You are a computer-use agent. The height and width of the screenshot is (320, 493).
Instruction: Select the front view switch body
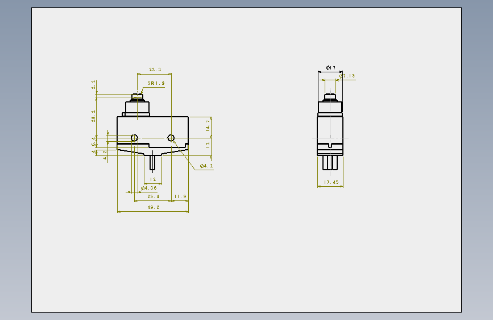[x=153, y=135]
